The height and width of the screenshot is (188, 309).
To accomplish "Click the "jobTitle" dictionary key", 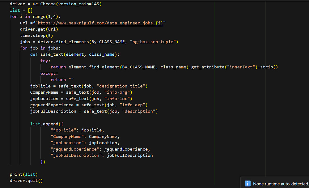I will click(x=63, y=130).
